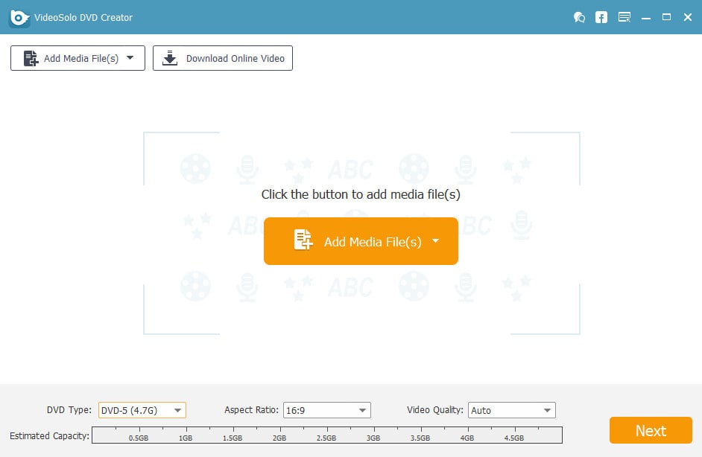
Task: Expand the top-left Add Media File(s) arrow
Action: pyautogui.click(x=130, y=58)
